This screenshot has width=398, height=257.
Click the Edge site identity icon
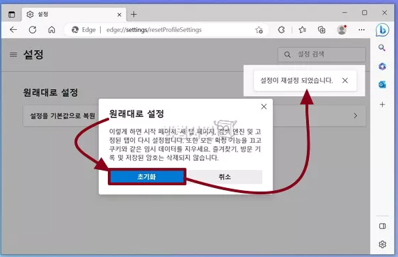click(x=75, y=30)
